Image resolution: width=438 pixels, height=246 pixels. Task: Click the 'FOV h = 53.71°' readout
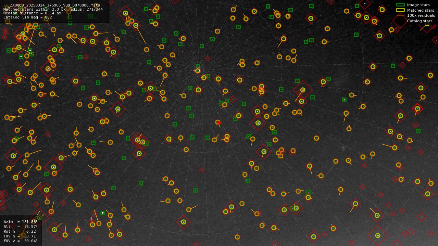[21, 236]
